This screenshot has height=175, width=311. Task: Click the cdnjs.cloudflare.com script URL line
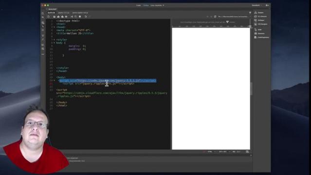pos(111,93)
